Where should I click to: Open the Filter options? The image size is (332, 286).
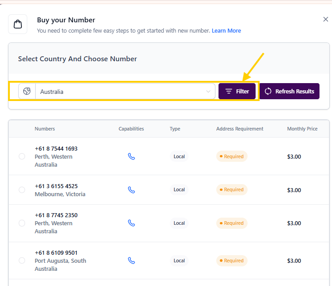tap(237, 91)
